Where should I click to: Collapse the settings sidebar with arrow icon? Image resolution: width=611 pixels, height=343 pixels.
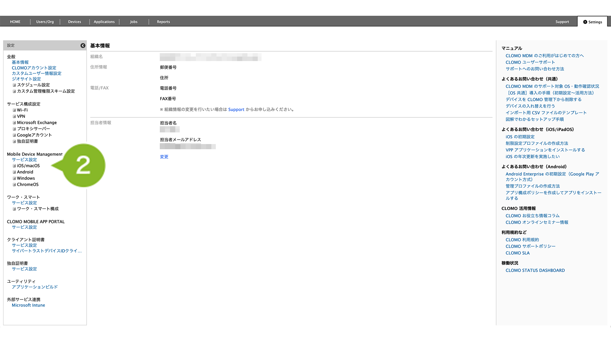[83, 46]
